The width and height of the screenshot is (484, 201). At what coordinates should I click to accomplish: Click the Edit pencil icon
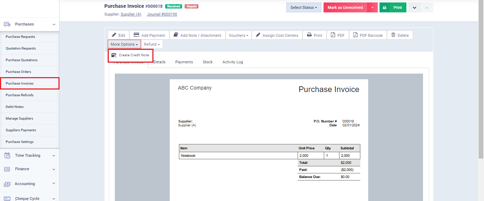click(114, 35)
